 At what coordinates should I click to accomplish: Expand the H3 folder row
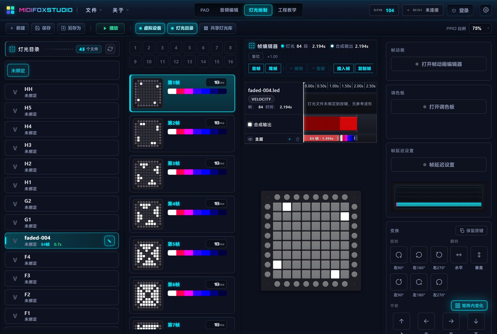click(x=62, y=148)
